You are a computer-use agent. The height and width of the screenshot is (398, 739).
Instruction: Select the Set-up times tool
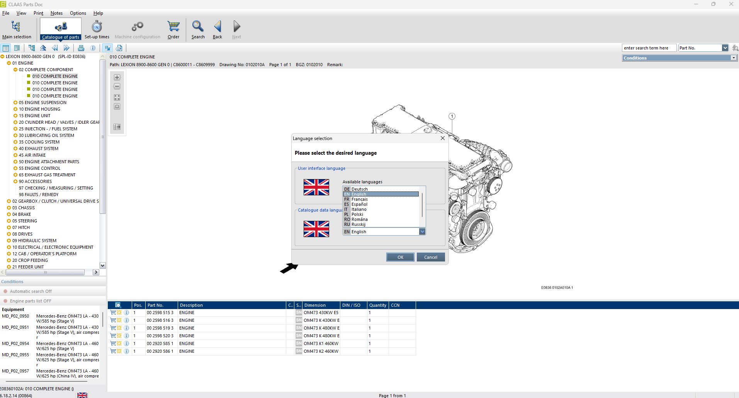pos(96,29)
